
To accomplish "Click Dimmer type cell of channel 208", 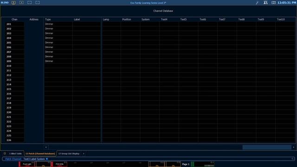I will point(58,57).
